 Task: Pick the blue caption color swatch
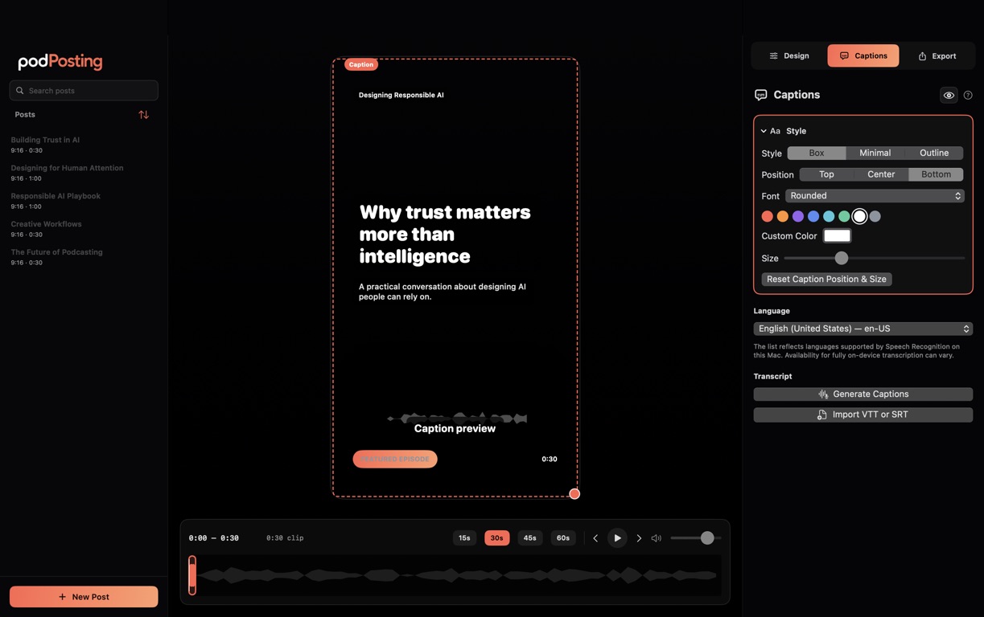tap(813, 216)
